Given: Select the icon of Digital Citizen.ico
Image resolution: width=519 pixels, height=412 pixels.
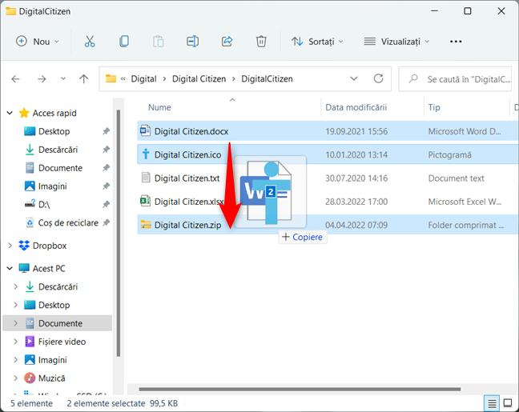Looking at the screenshot, I should click(145, 154).
